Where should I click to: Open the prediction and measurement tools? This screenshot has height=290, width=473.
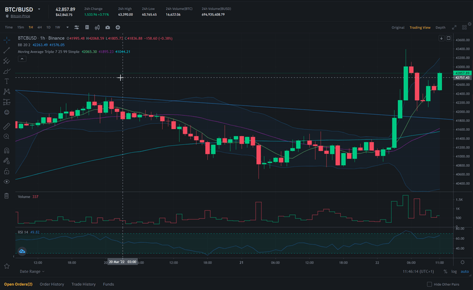click(x=7, y=102)
